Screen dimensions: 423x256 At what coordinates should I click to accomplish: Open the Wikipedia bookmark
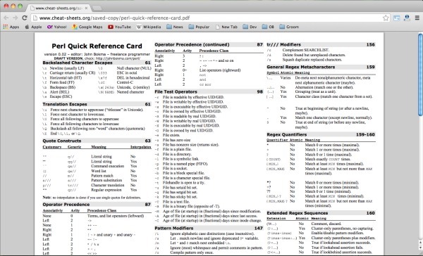click(149, 27)
